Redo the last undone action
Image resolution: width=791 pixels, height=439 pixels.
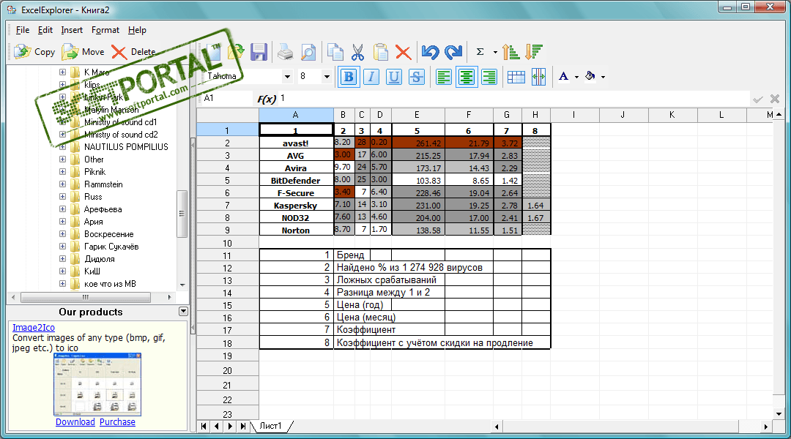(x=453, y=51)
